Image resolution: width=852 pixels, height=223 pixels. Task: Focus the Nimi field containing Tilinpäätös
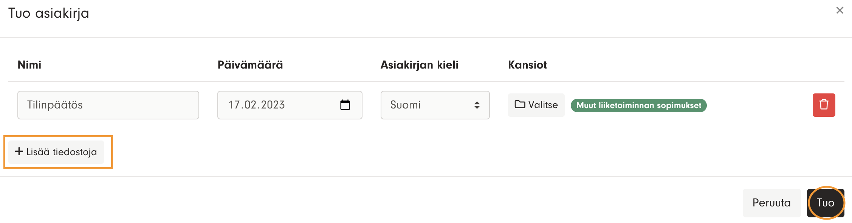[x=108, y=105]
